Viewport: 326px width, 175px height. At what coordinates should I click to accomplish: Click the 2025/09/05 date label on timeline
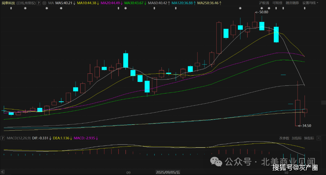coord(168,172)
